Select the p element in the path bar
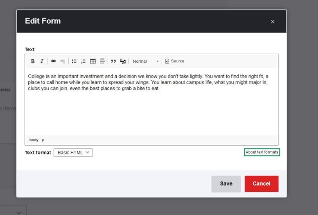Screen dimensions: 318x215 42,140
